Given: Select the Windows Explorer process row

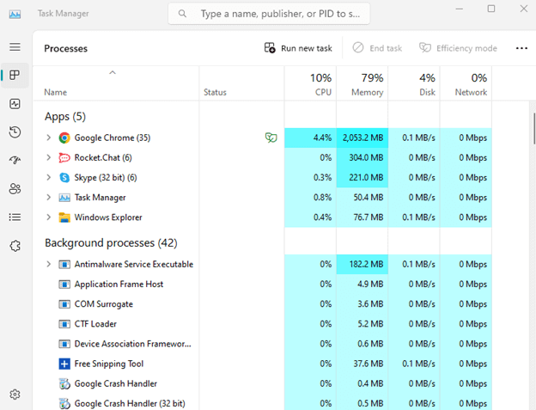Looking at the screenshot, I should pos(108,217).
